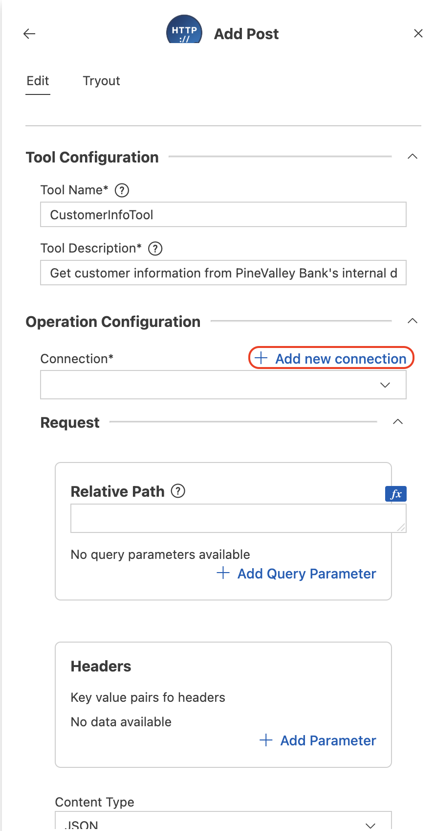Image resolution: width=435 pixels, height=831 pixels.
Task: Close the Add Post panel
Action: click(x=418, y=33)
